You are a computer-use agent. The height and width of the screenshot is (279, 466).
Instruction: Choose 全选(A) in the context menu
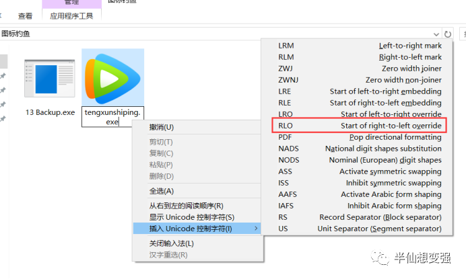[197, 191]
